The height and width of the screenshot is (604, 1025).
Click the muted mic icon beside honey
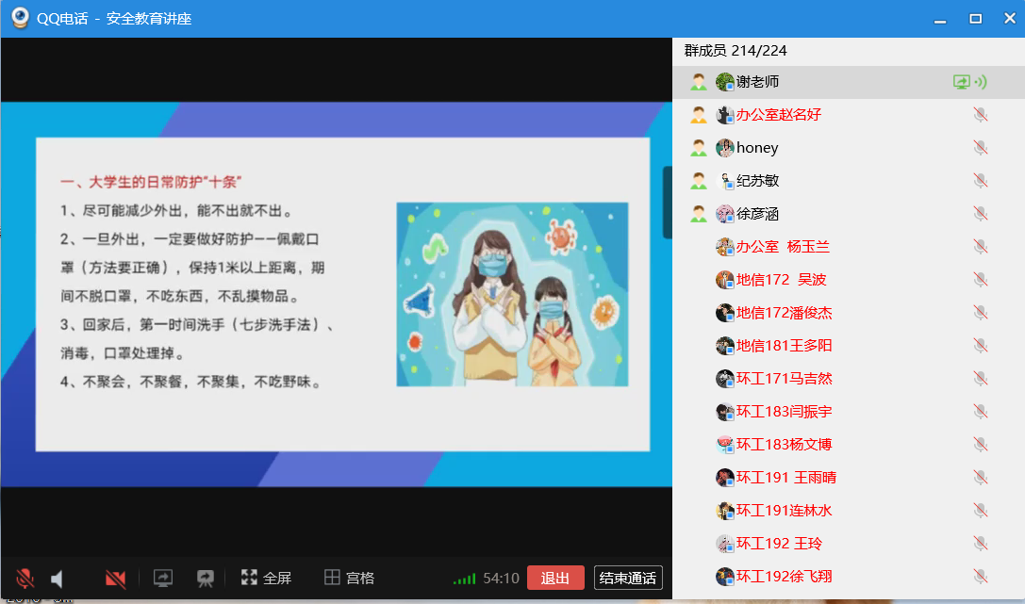coord(981,148)
